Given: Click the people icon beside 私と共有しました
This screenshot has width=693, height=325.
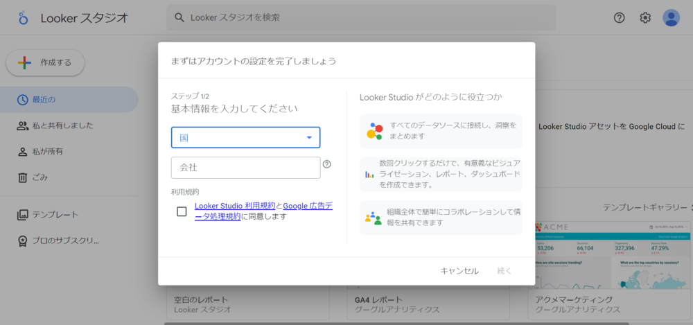Looking at the screenshot, I should [x=22, y=125].
